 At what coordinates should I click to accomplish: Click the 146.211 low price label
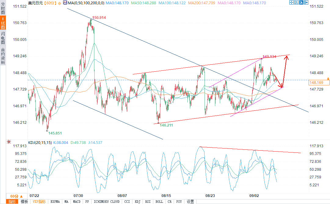[166, 125]
